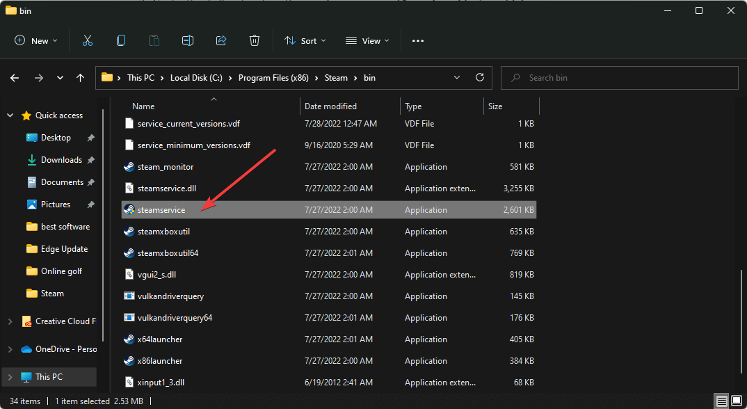Click This PC in the breadcrumb
The width and height of the screenshot is (747, 409).
[140, 78]
